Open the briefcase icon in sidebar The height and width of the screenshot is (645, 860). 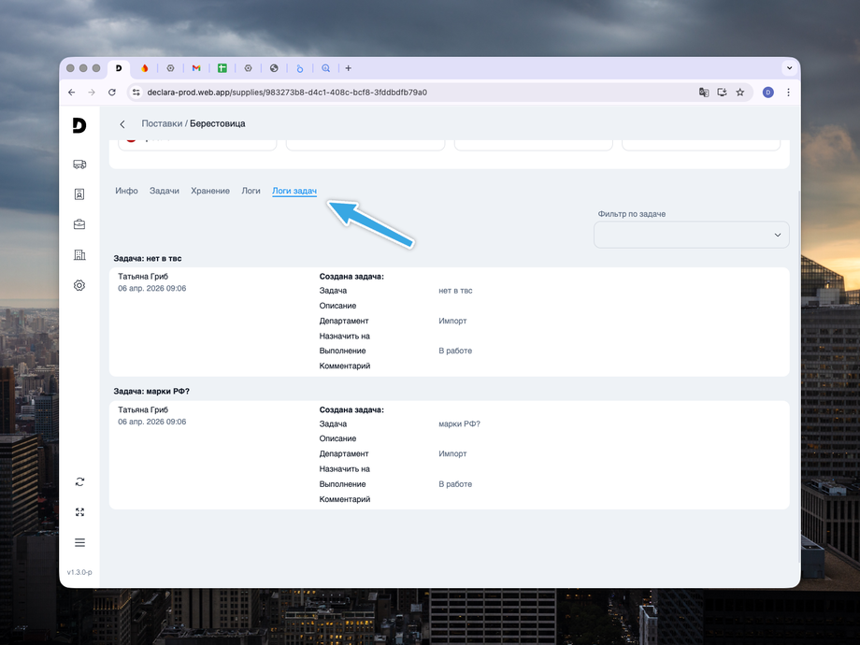click(79, 224)
